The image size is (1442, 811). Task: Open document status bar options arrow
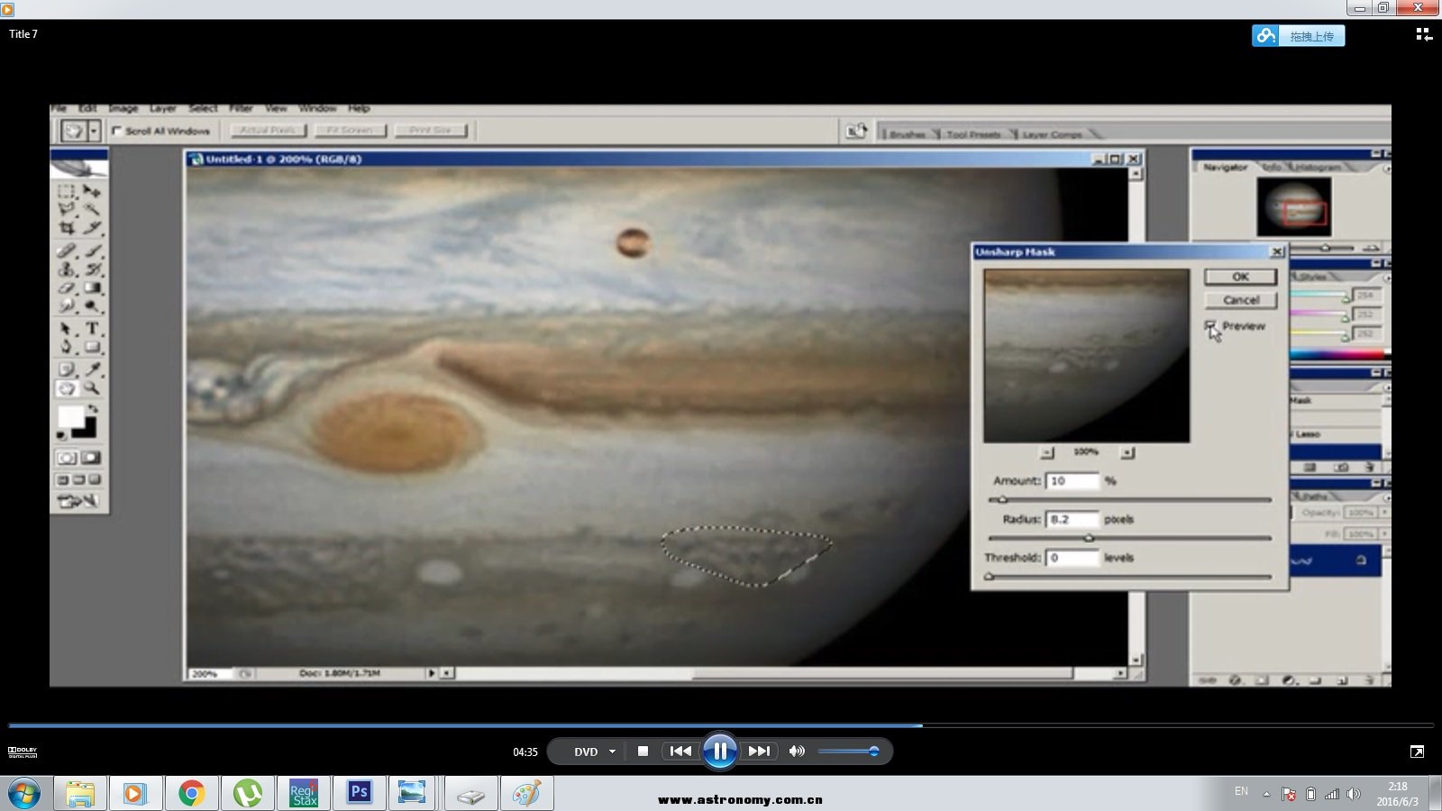tap(431, 673)
